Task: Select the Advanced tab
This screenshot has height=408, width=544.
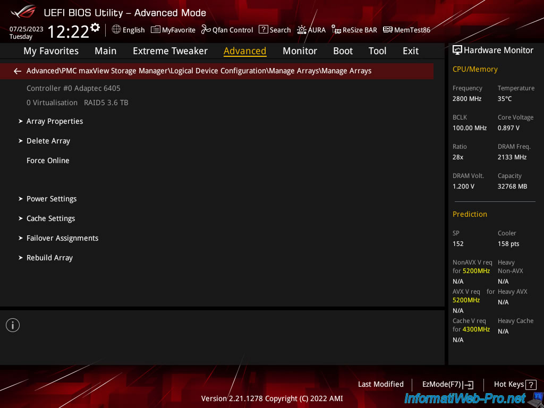Action: coord(245,51)
